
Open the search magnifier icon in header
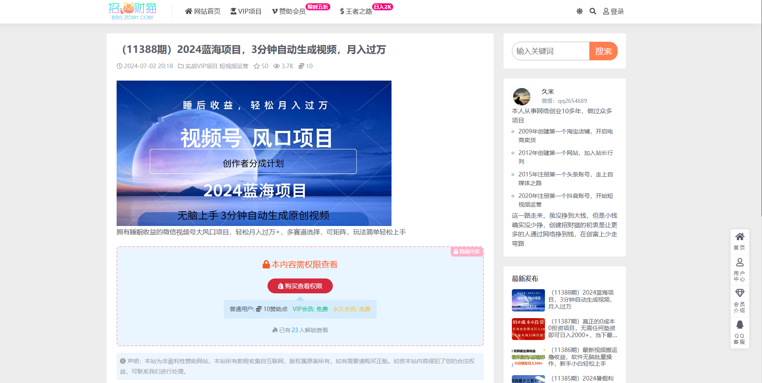tap(592, 11)
